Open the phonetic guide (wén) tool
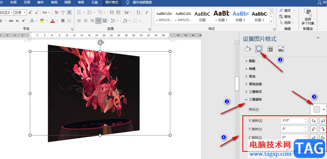Image resolution: width=327 pixels, height=159 pixels. (x=63, y=12)
